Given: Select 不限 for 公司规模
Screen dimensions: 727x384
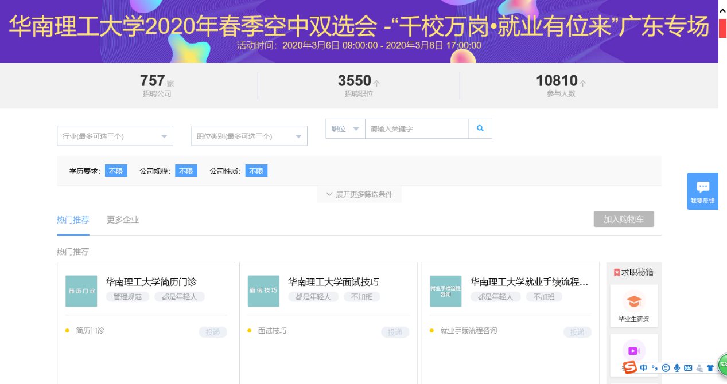Looking at the screenshot, I should click(x=186, y=171).
